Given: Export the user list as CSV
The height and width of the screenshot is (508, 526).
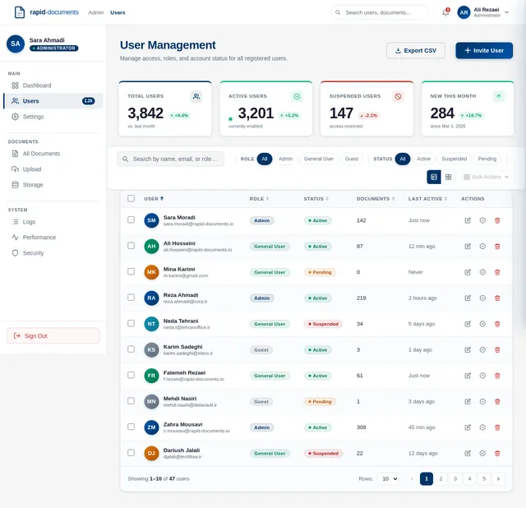Looking at the screenshot, I should click(416, 50).
